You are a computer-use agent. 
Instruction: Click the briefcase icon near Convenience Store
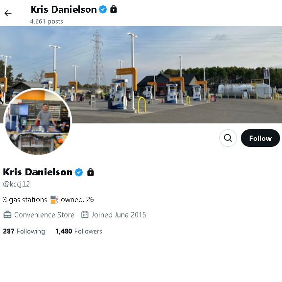[7, 215]
